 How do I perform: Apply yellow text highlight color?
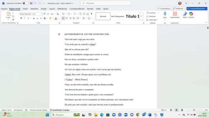point(50,18)
